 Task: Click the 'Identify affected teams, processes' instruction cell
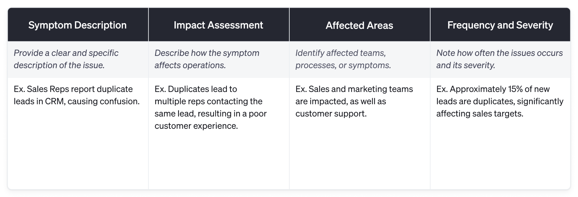click(x=359, y=59)
